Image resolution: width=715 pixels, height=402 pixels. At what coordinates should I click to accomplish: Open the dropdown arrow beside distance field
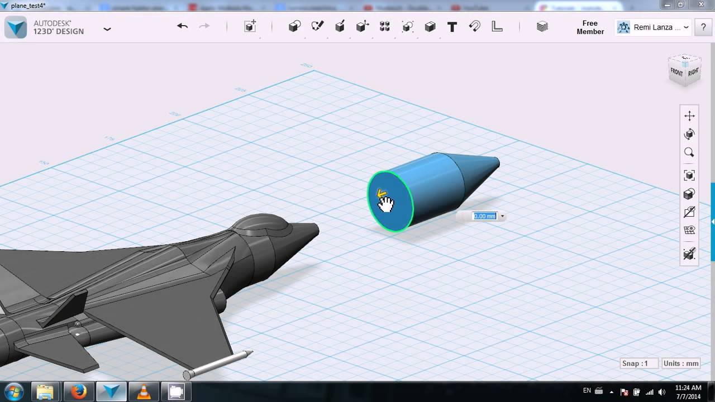click(502, 216)
